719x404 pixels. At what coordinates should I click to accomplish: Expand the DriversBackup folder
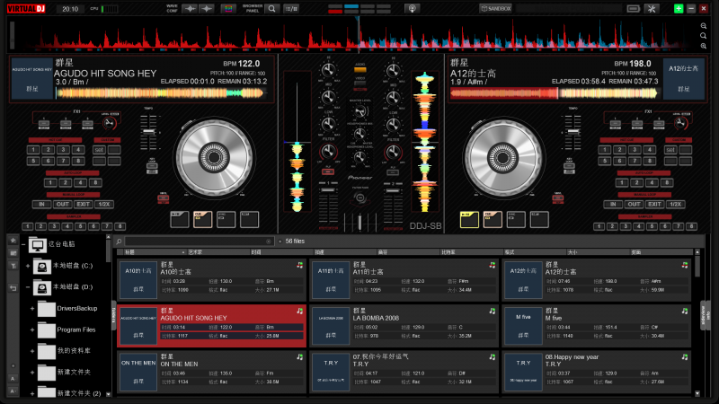(x=31, y=309)
